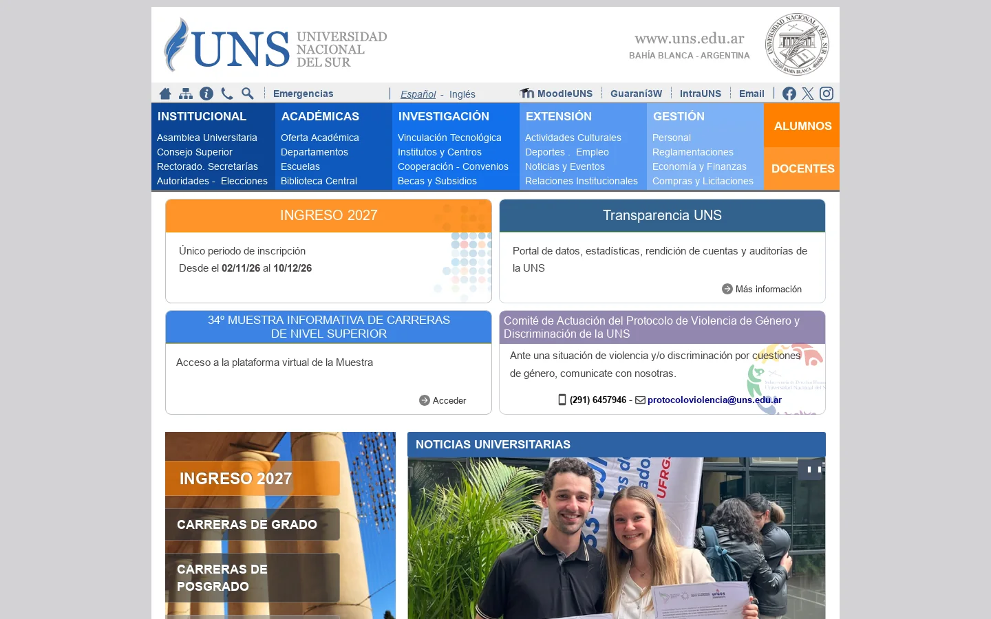Open CARRERAS DE GRADO sidebar button

point(253,524)
